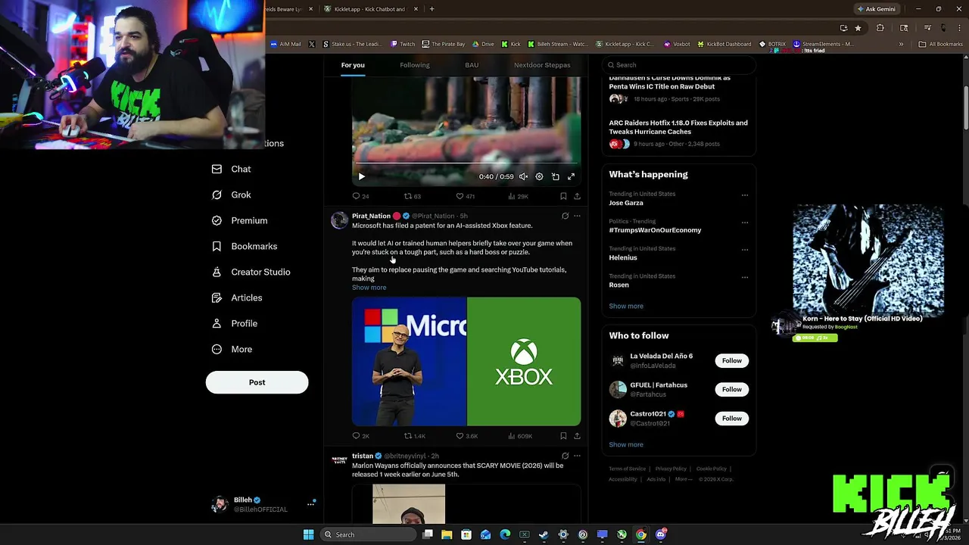Bookmark the Pirat_Nation Xbox post
This screenshot has height=545, width=969.
click(562, 436)
